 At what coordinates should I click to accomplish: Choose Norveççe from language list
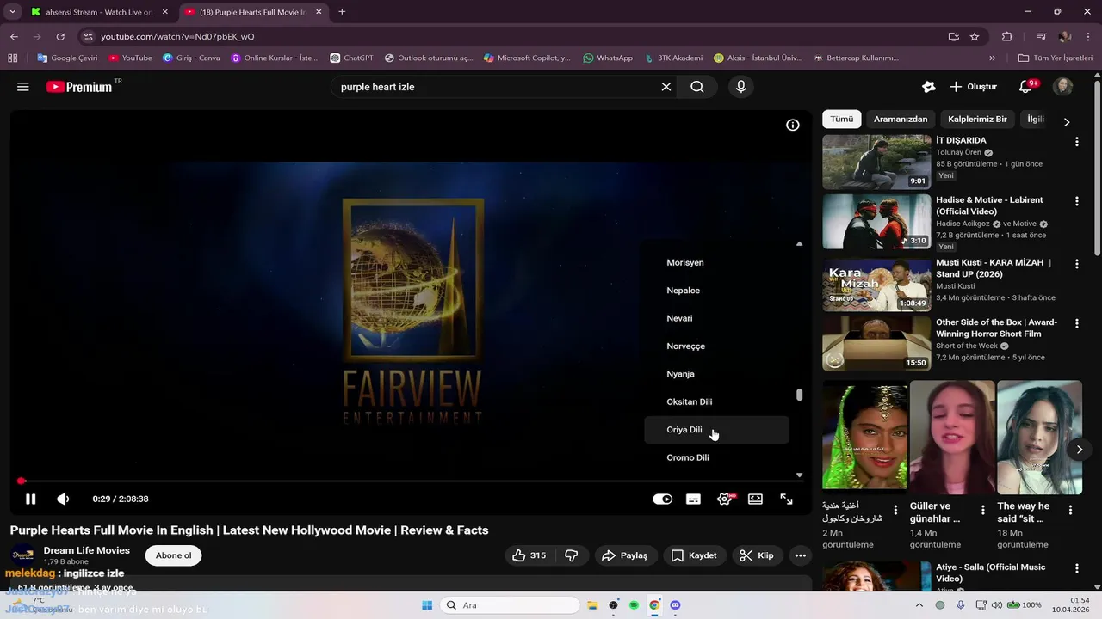point(716,346)
